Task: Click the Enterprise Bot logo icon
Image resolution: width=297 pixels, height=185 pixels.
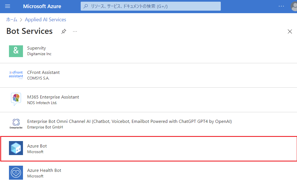Action: [x=16, y=123]
